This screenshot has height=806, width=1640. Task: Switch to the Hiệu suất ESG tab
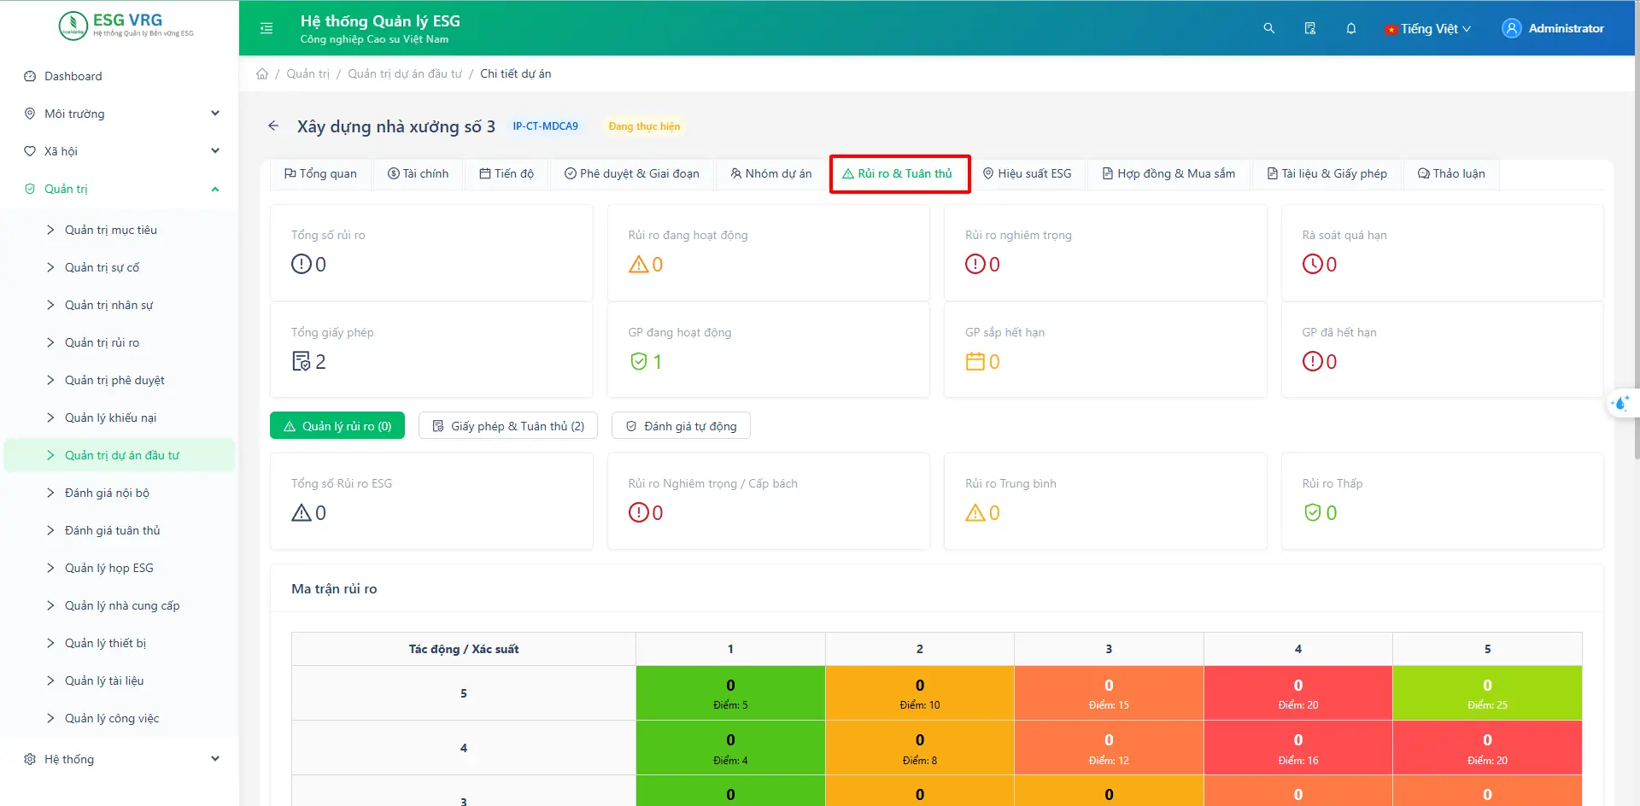click(x=1027, y=173)
